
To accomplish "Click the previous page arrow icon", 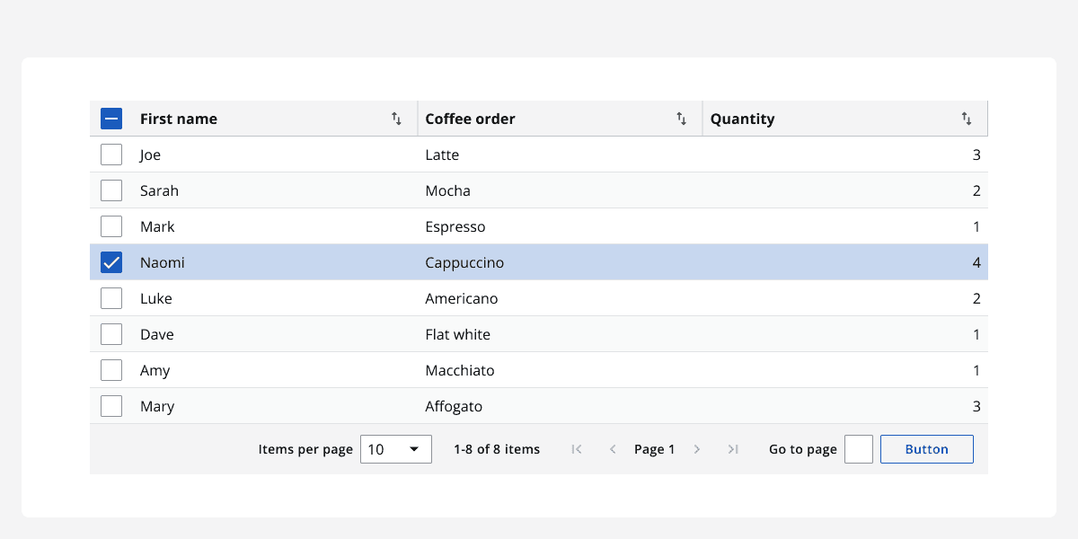I will 612,448.
